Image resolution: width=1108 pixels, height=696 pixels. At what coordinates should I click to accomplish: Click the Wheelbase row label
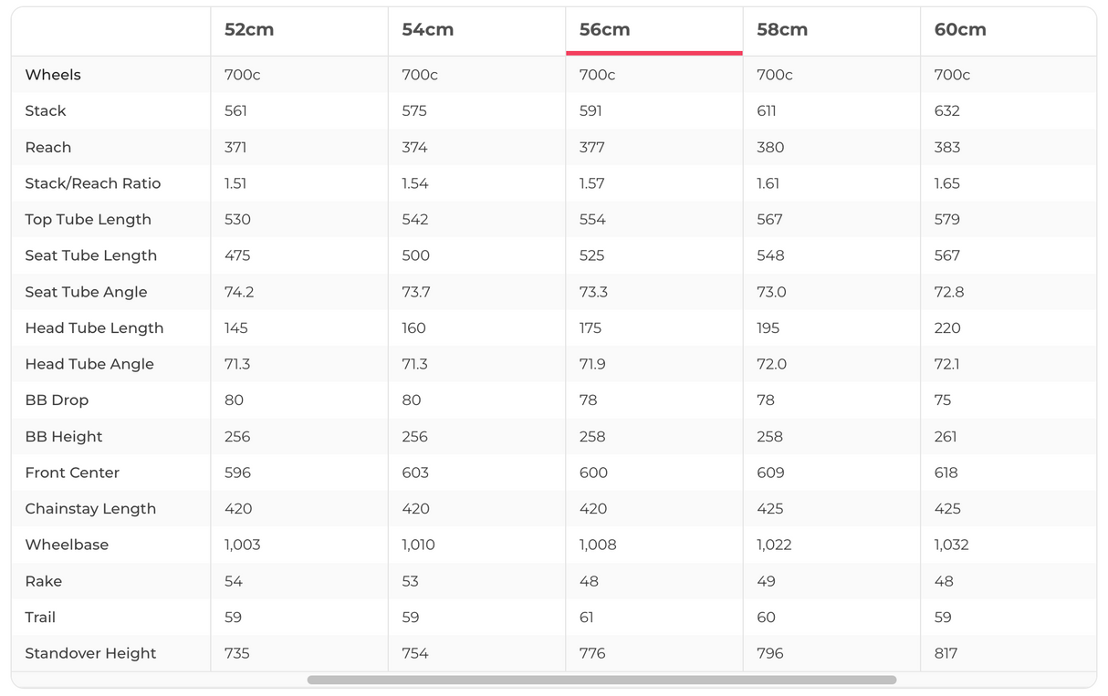(67, 545)
